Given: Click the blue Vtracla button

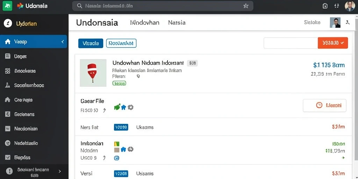Looking at the screenshot, I should [x=91, y=43].
